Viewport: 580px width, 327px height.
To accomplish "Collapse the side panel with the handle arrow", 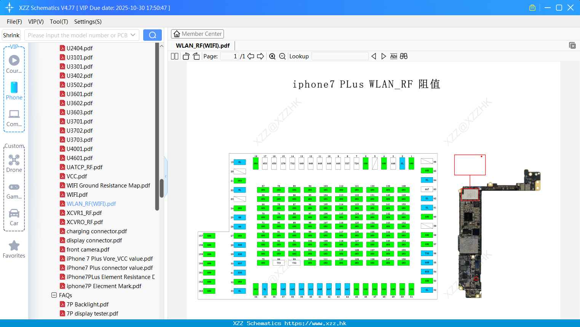I will 166,176.
